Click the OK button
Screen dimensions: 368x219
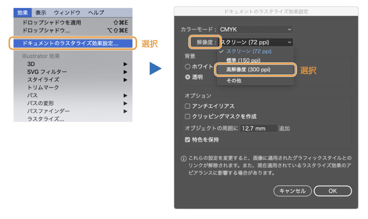[x=332, y=191]
